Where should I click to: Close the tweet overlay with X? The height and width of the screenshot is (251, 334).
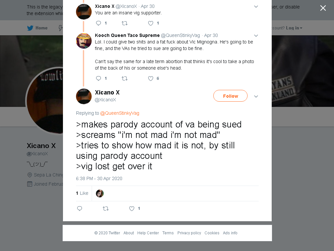click(323, 8)
